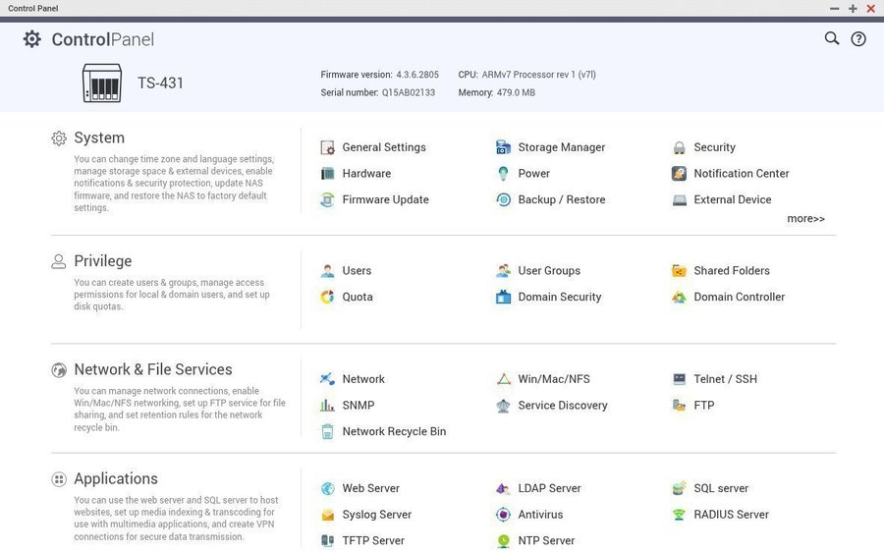Open the RADIUS Server icon

pyautogui.click(x=679, y=515)
